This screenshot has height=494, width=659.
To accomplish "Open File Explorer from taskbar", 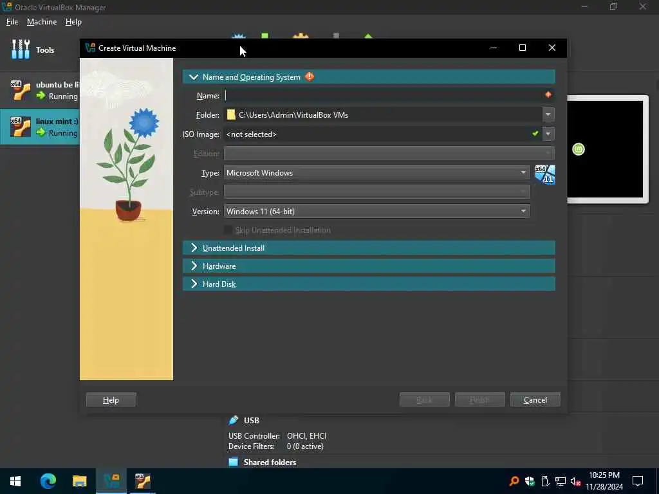I will click(x=79, y=481).
